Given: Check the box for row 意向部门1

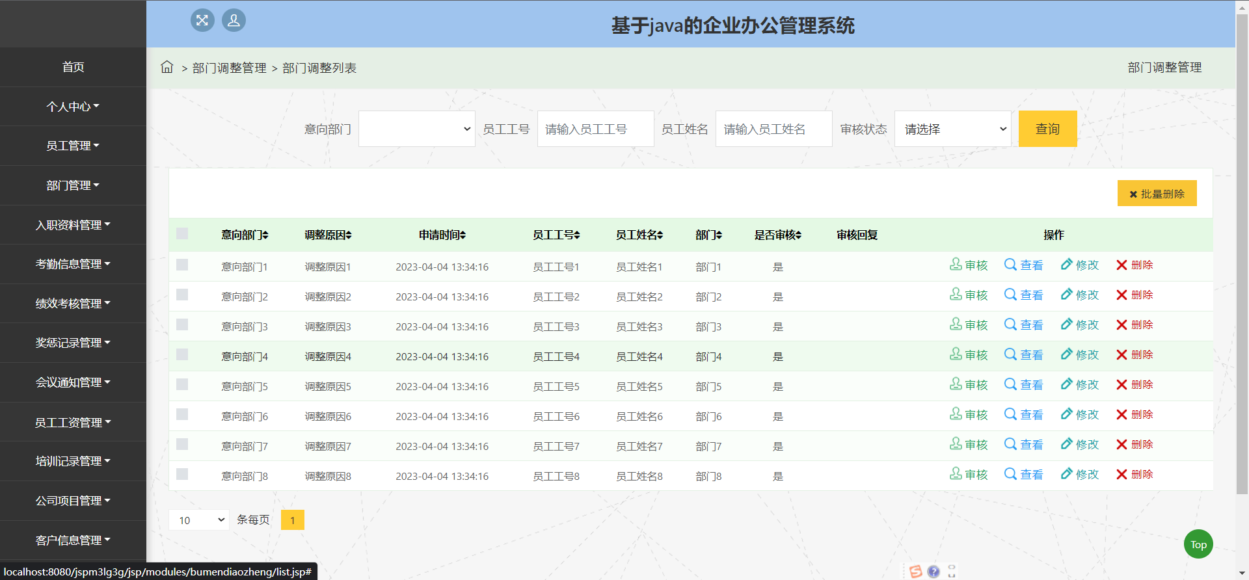Looking at the screenshot, I should click(182, 265).
